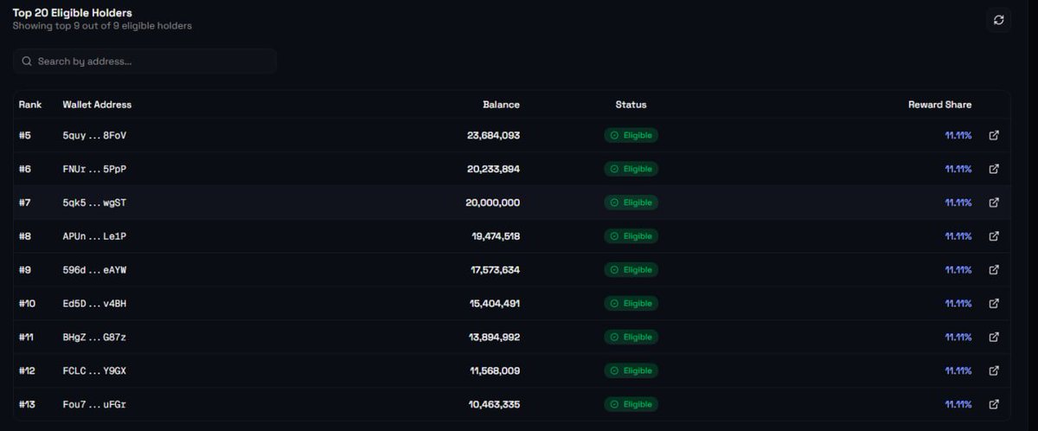Click balance value 13,894,992
This screenshot has height=431, width=1038.
pyautogui.click(x=495, y=337)
